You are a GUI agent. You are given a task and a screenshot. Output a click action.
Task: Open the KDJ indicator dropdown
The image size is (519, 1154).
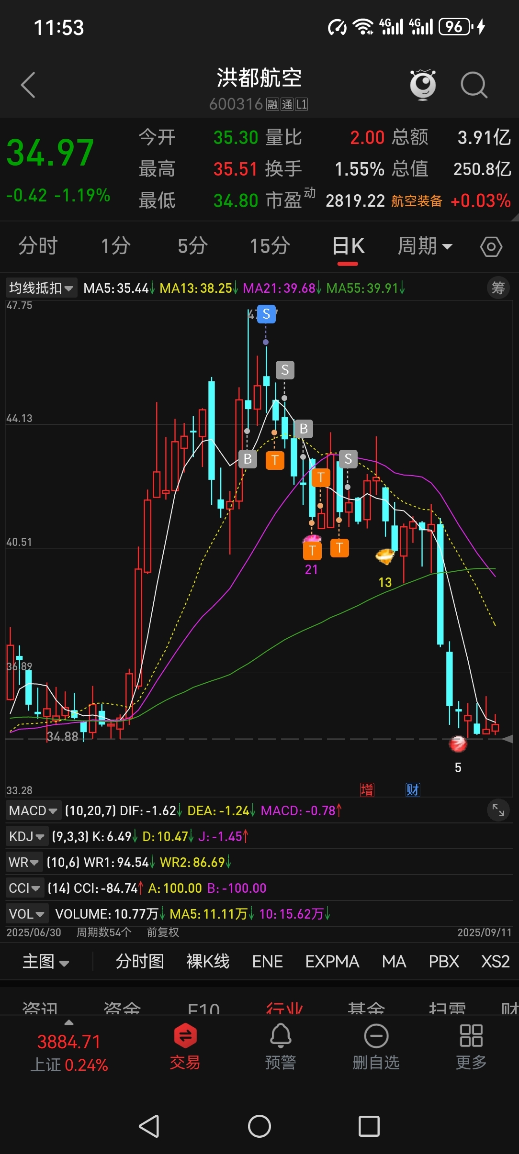pyautogui.click(x=27, y=836)
